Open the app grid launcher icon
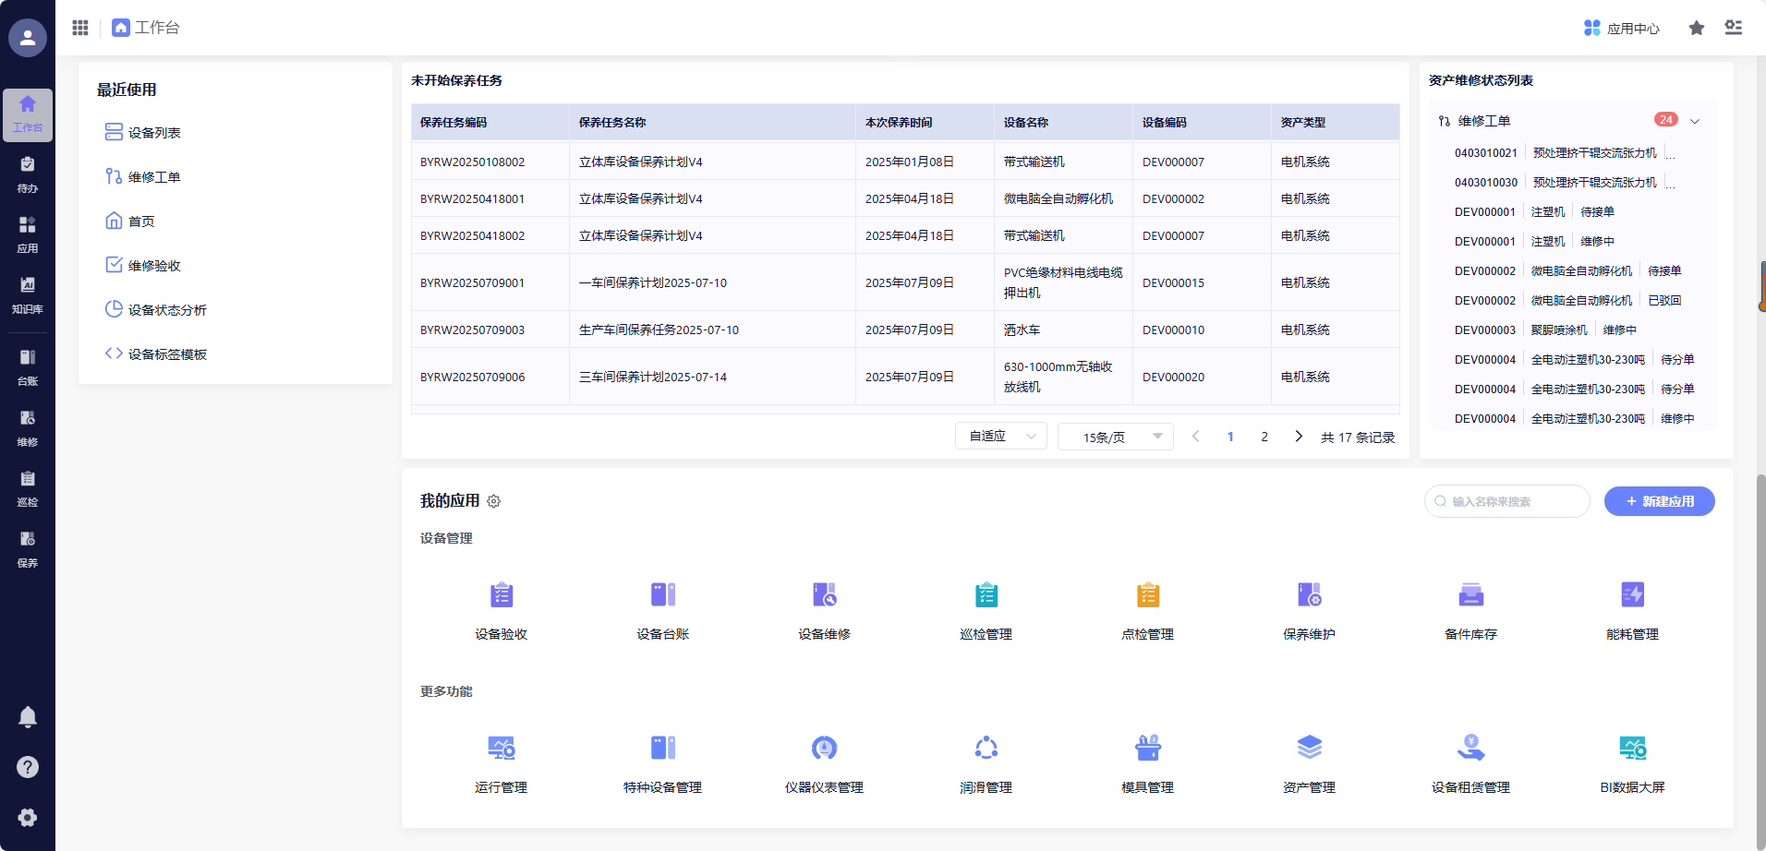Image resolution: width=1766 pixels, height=851 pixels. click(80, 28)
